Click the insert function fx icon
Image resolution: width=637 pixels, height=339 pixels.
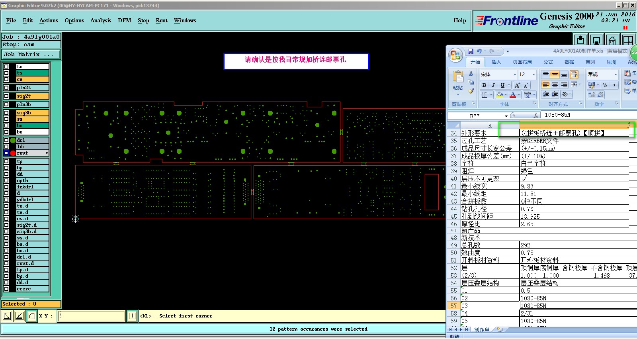[536, 116]
